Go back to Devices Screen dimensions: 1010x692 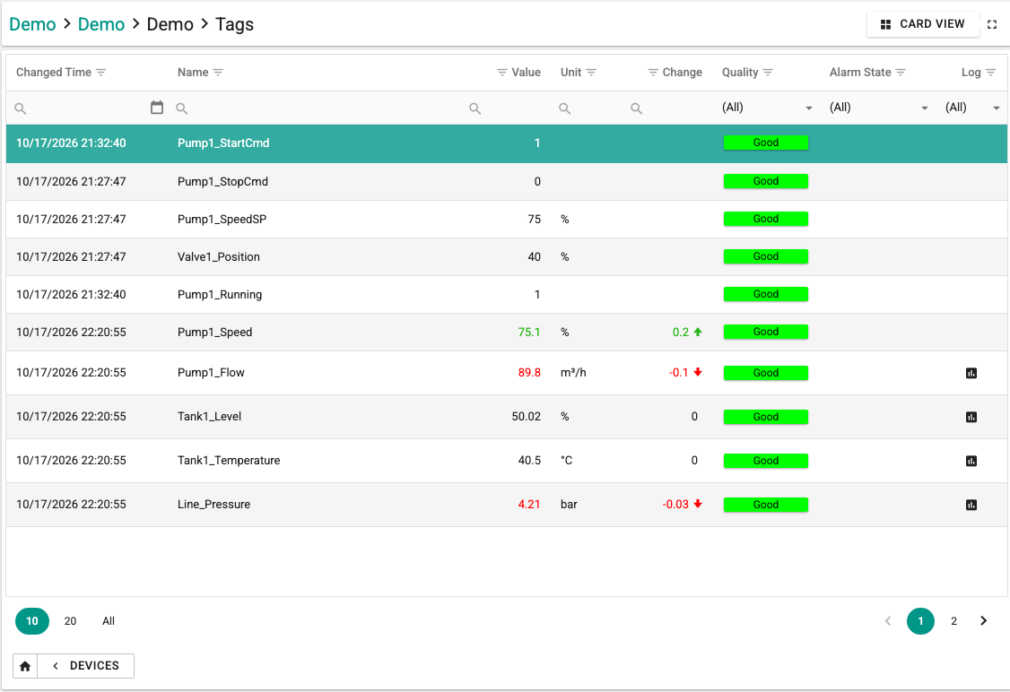click(86, 666)
